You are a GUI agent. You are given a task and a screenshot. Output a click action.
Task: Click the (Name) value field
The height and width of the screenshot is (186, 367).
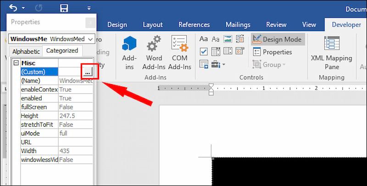point(76,80)
